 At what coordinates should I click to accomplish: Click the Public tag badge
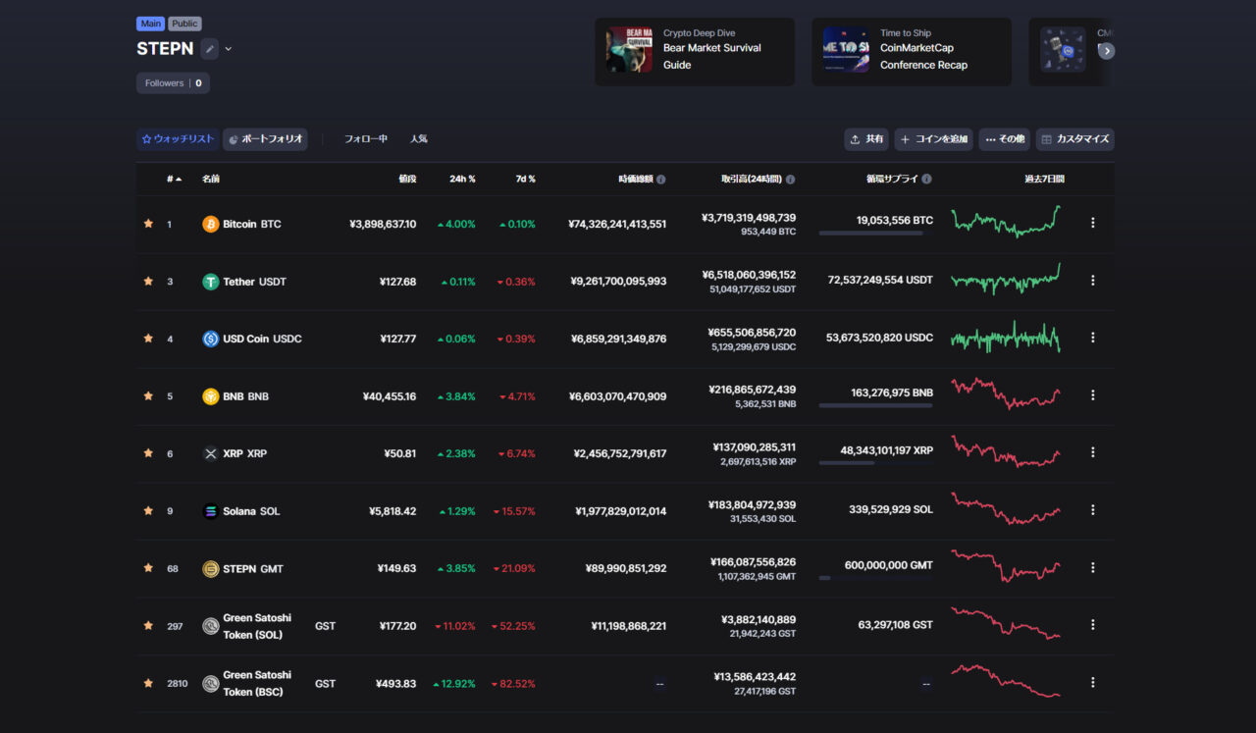184,24
